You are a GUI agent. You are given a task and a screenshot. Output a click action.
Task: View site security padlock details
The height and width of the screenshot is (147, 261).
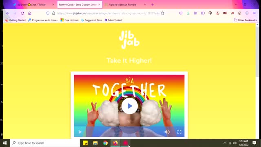pos(53,13)
